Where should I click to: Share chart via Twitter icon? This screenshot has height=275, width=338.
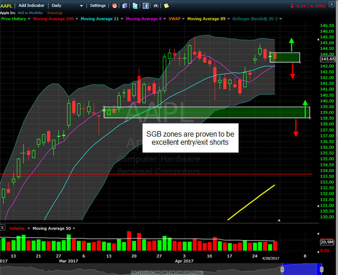click(135, 6)
